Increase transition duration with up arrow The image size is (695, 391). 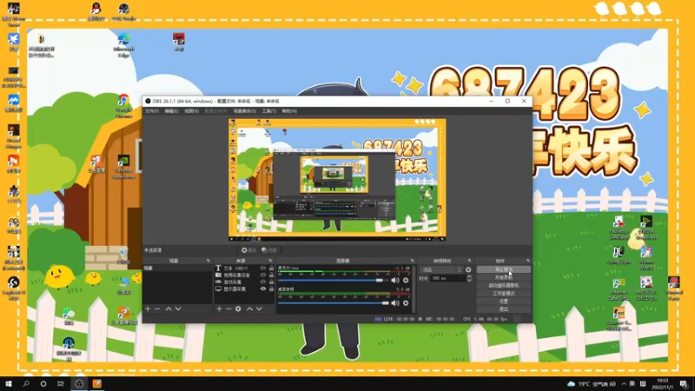(x=469, y=276)
